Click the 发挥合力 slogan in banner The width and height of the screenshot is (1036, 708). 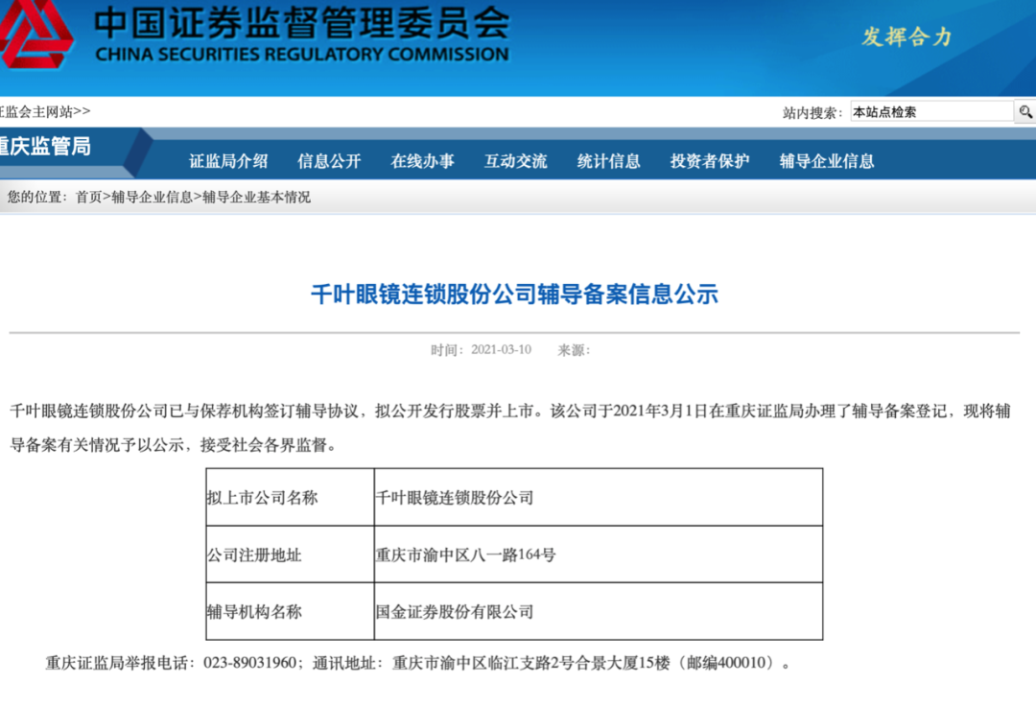pyautogui.click(x=906, y=36)
